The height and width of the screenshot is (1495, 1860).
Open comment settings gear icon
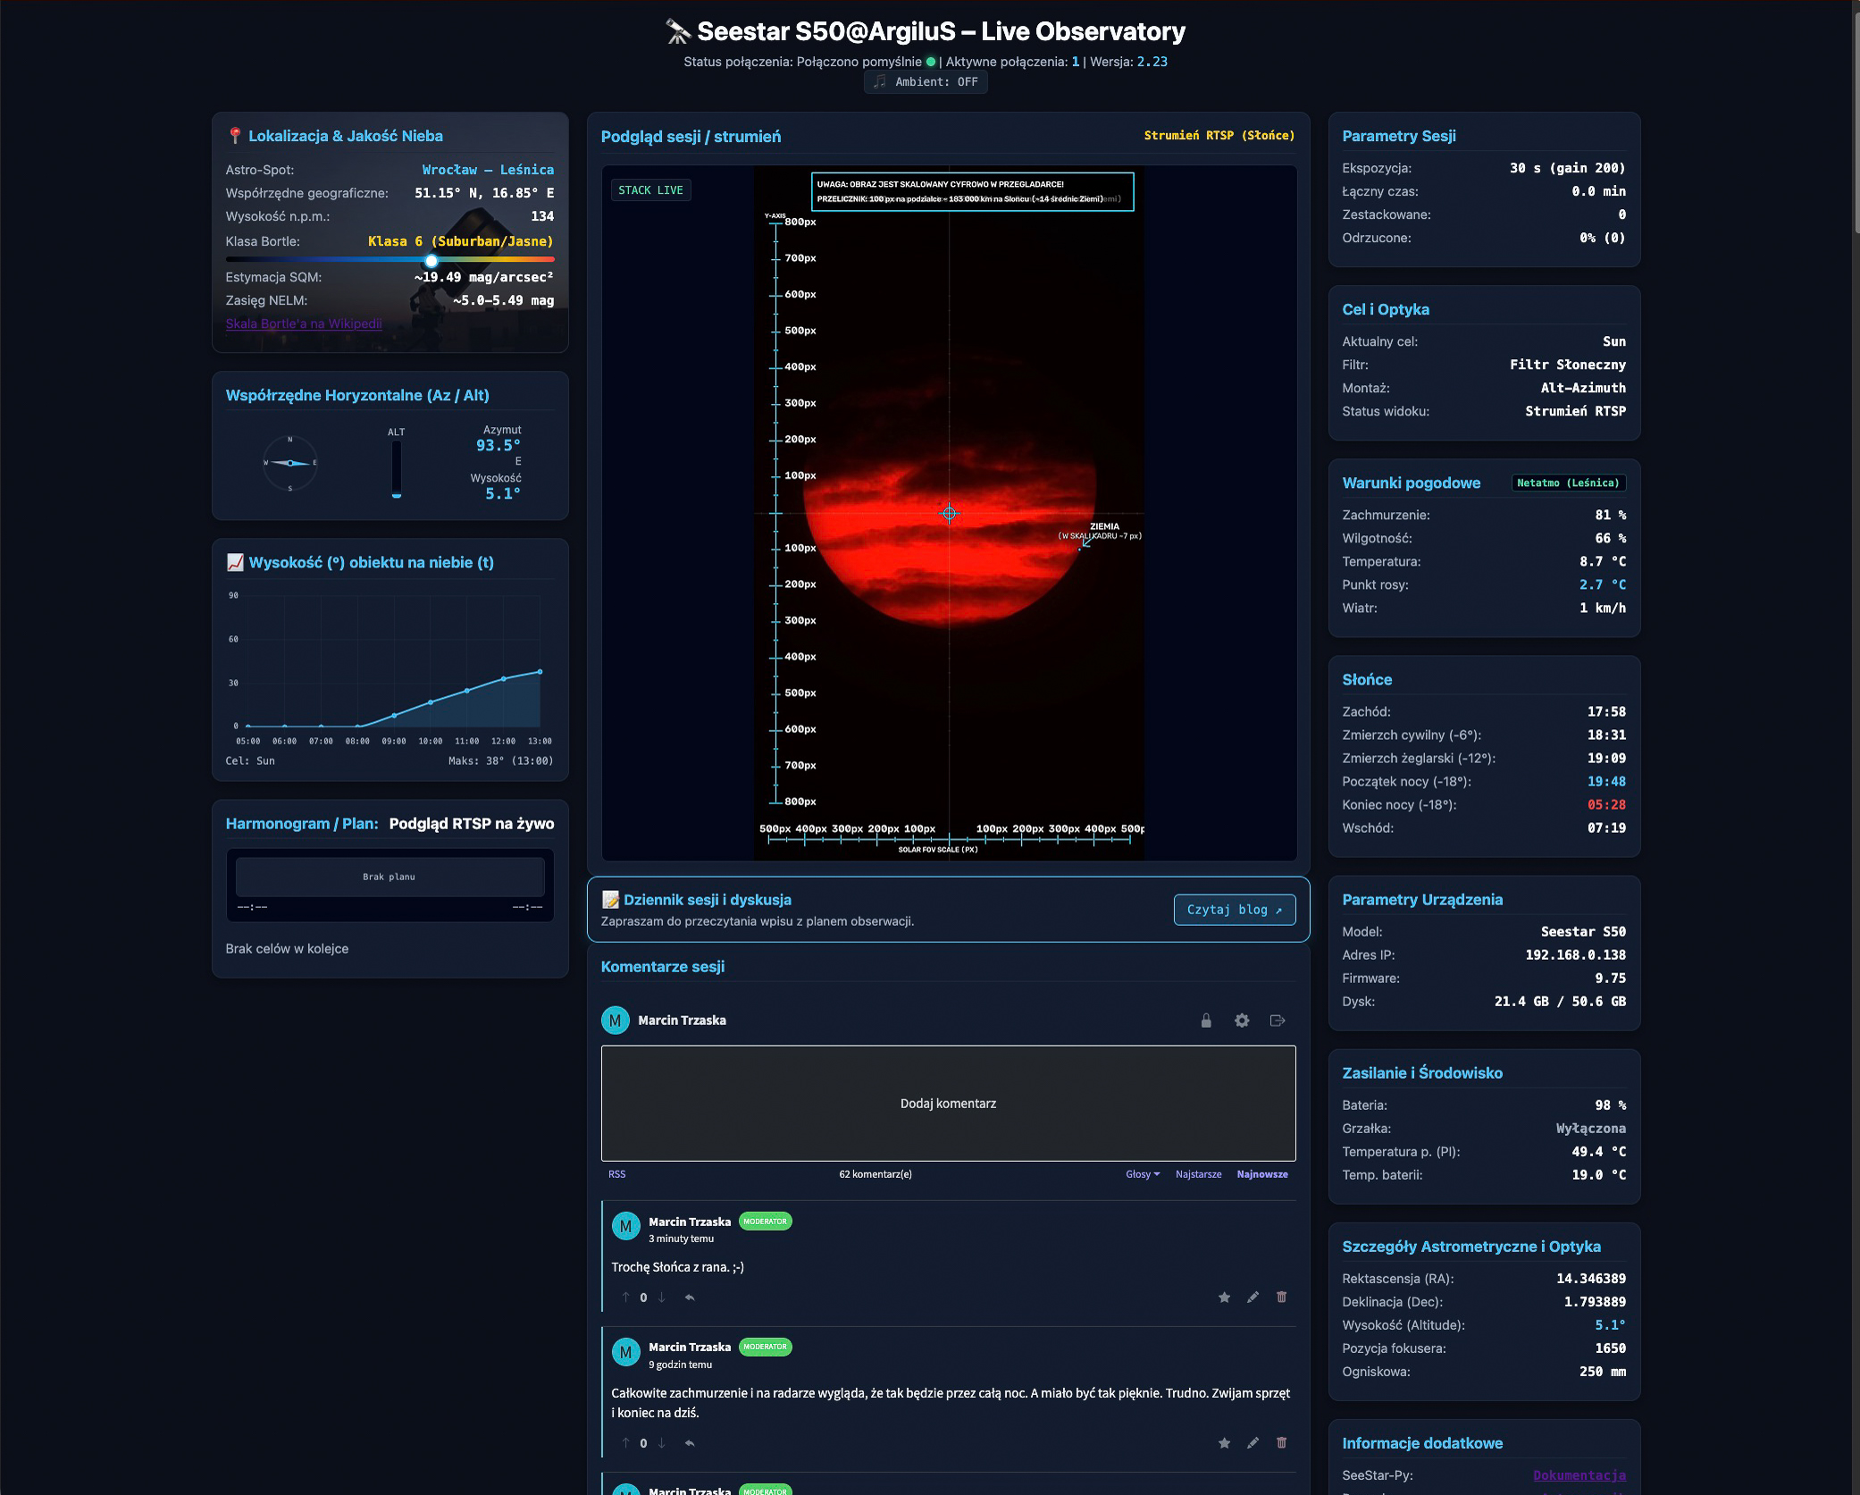(x=1242, y=1020)
